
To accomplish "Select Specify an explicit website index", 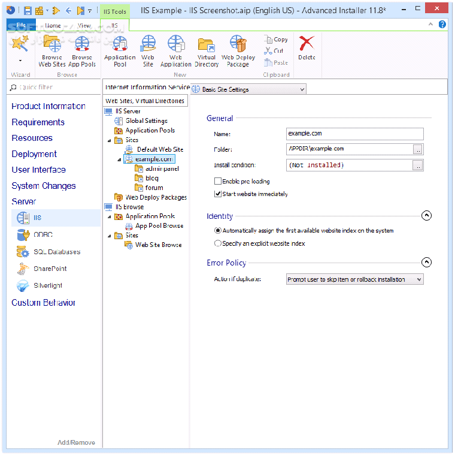I will (218, 243).
